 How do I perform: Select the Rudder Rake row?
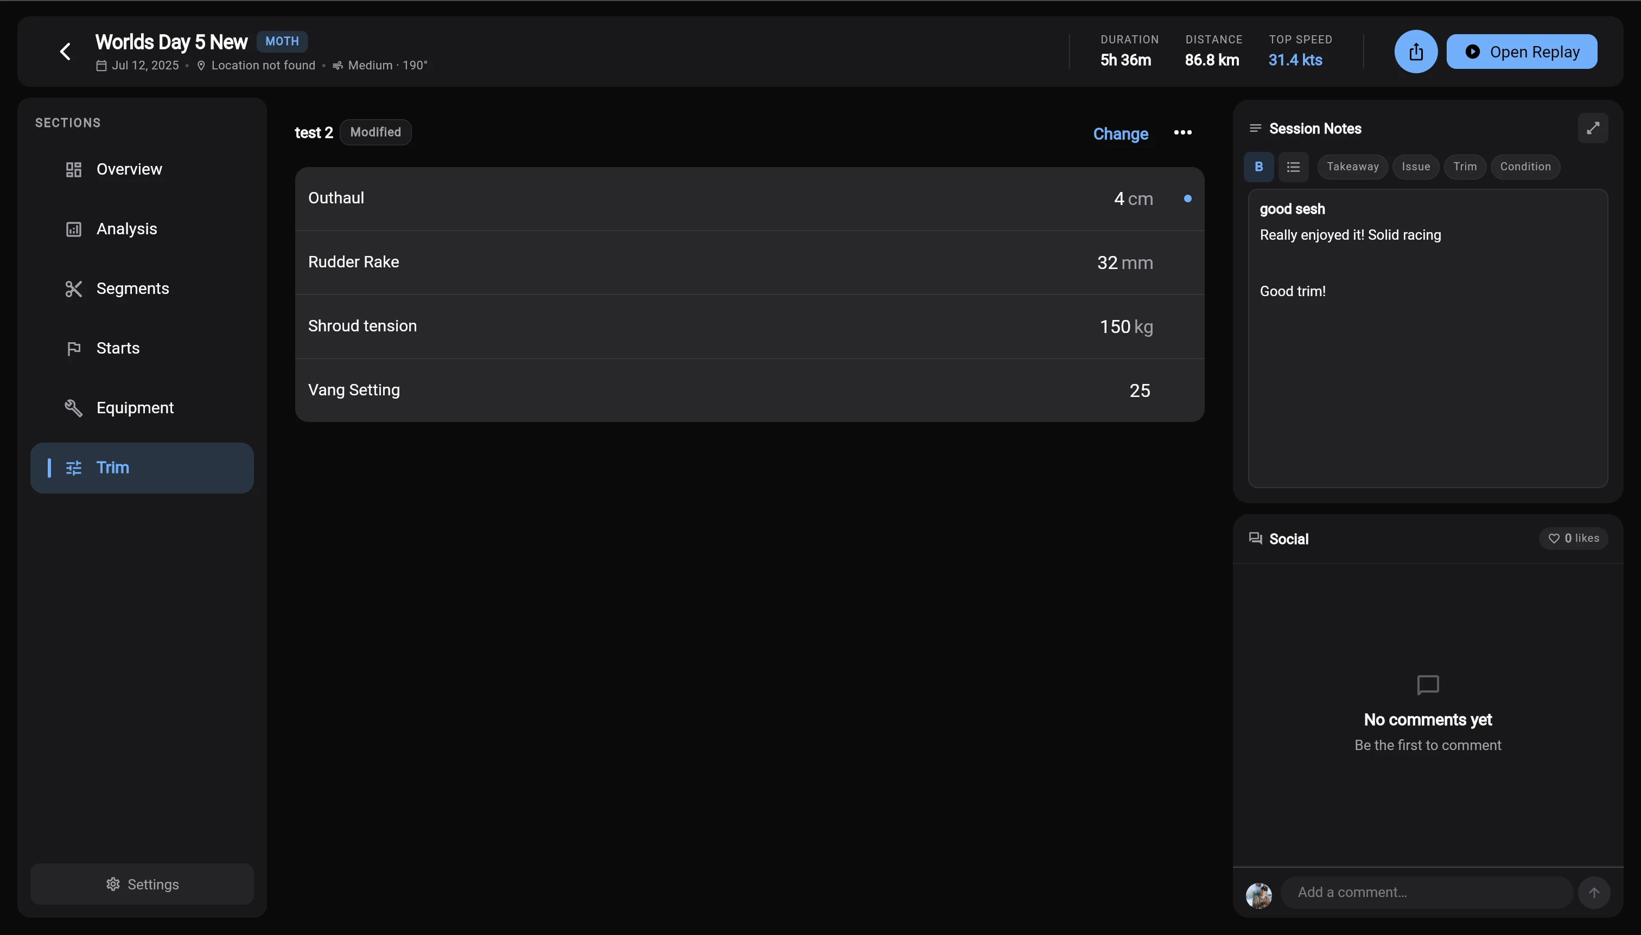(x=749, y=262)
